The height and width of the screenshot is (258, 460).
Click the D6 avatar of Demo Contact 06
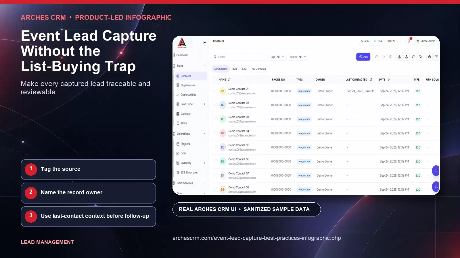[x=223, y=161]
